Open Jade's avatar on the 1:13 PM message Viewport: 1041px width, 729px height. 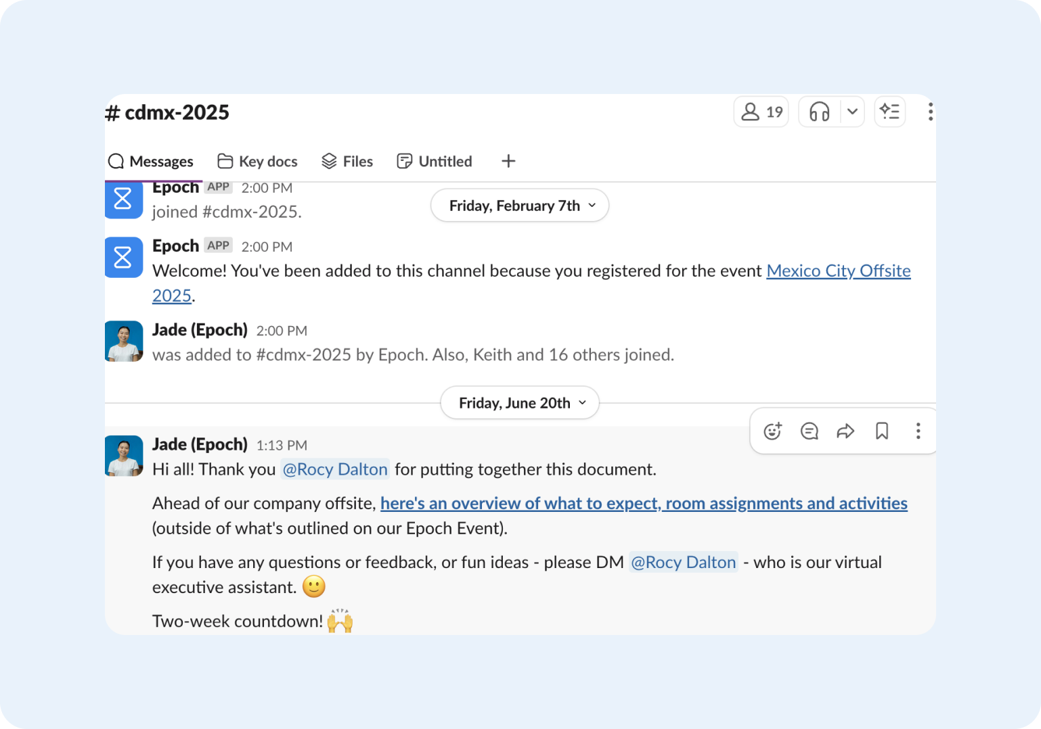124,456
